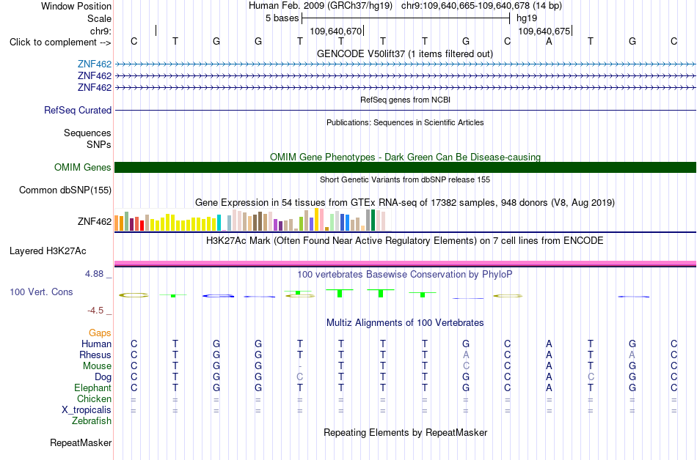Open Repeating Elements by RepeatMasker title
The width and height of the screenshot is (697, 460).
pyautogui.click(x=406, y=433)
